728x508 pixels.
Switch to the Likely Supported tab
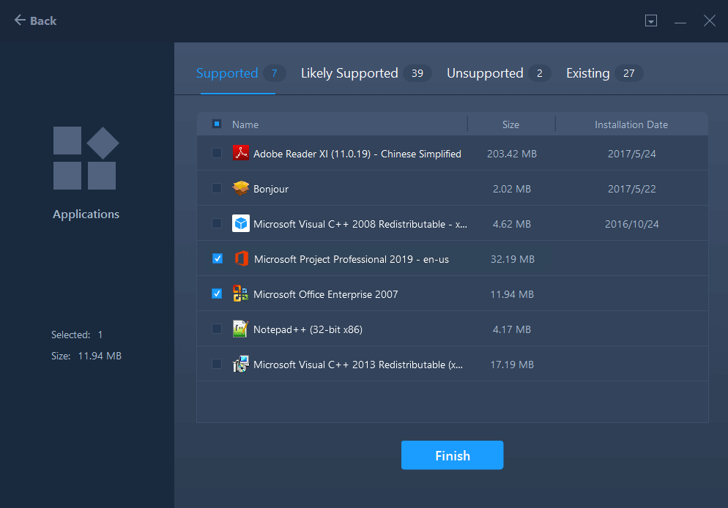pyautogui.click(x=349, y=73)
